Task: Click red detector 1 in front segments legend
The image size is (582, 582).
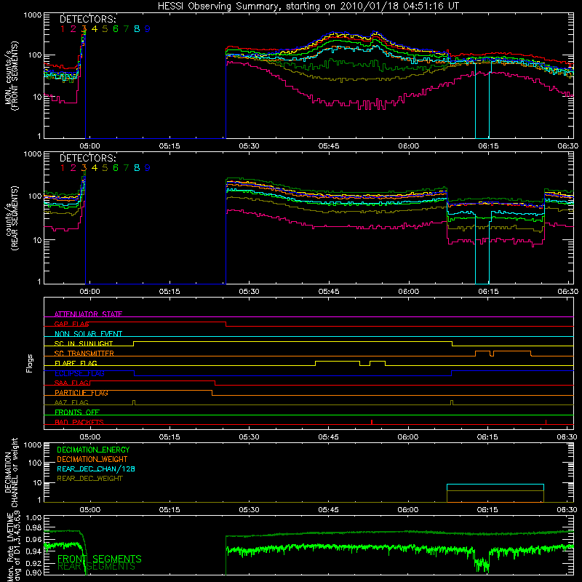Action: point(63,29)
